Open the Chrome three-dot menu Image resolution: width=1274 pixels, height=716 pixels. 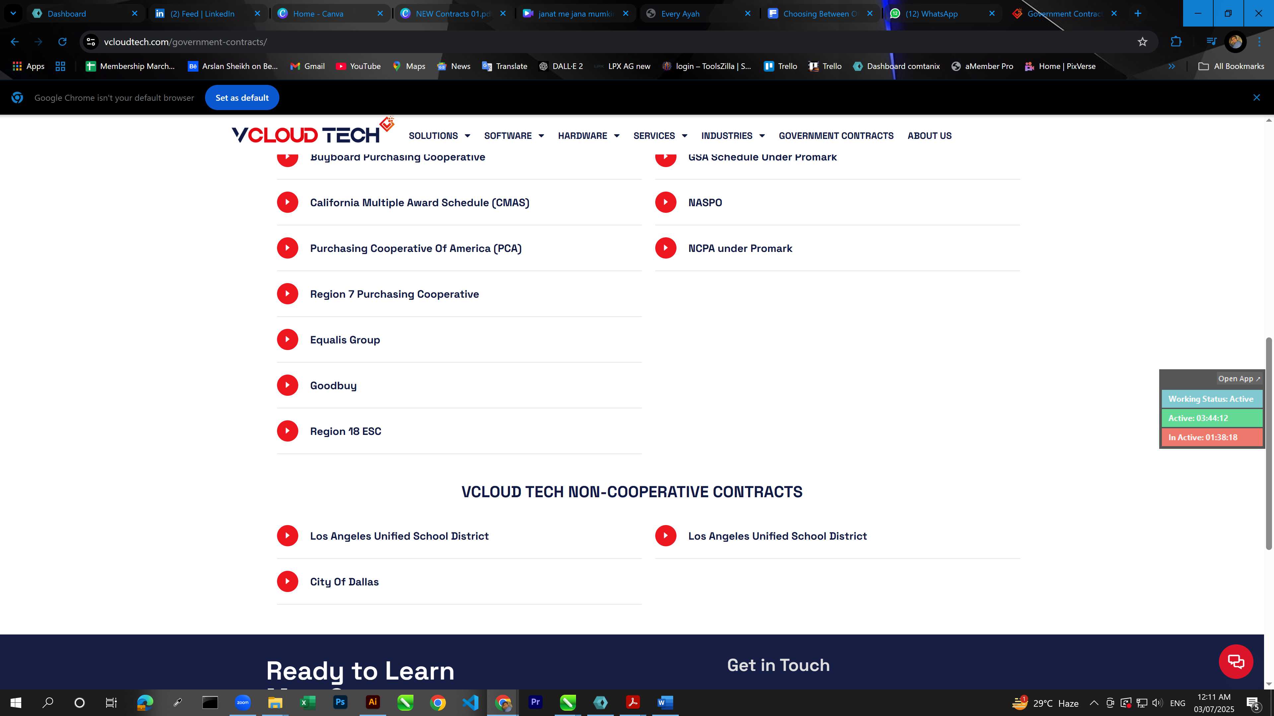point(1259,42)
